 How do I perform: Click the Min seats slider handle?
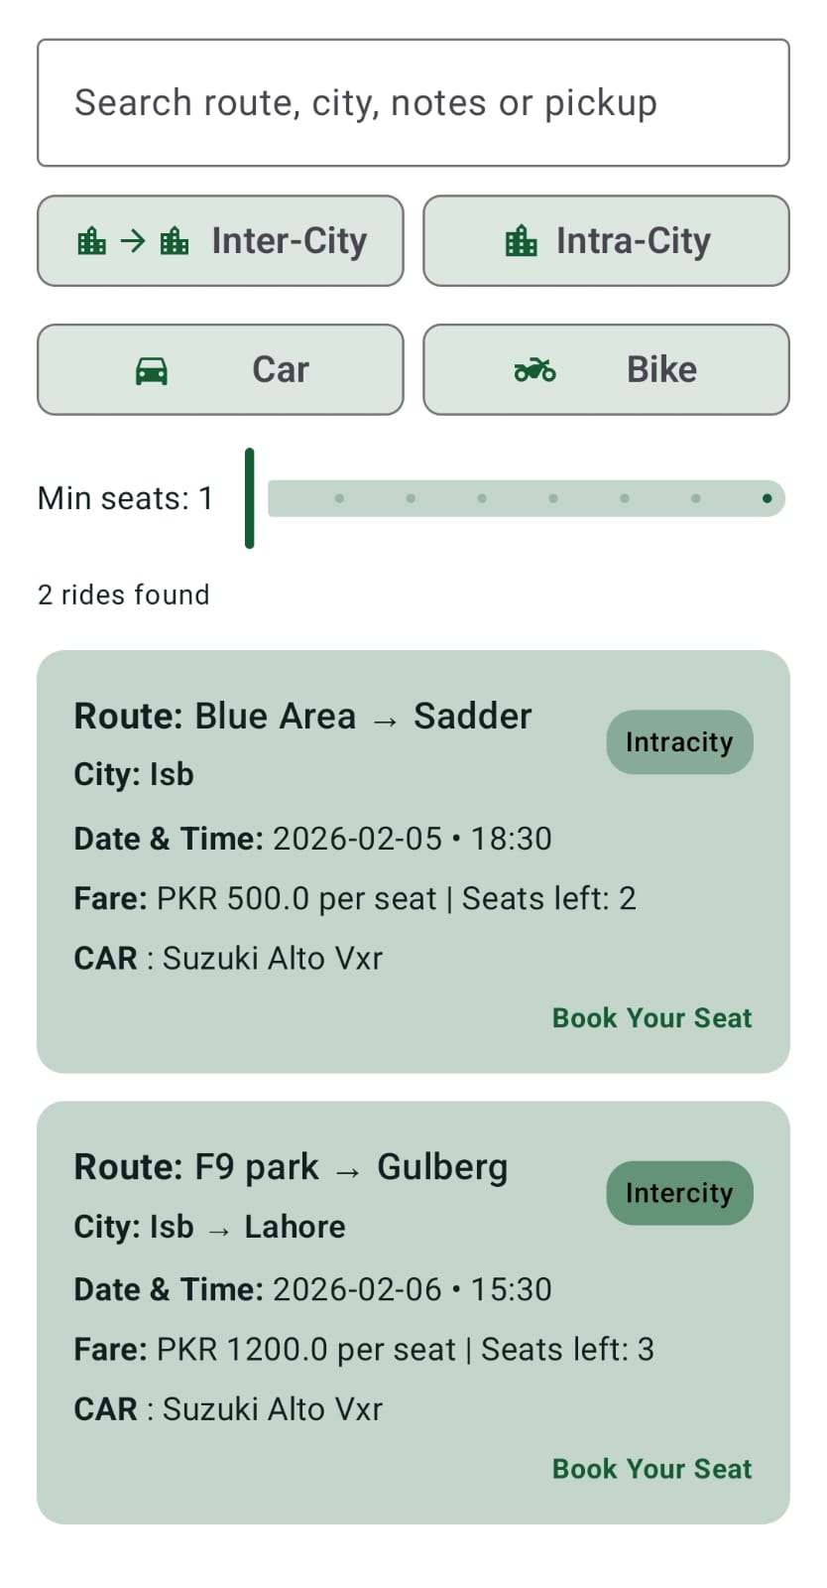coord(250,498)
